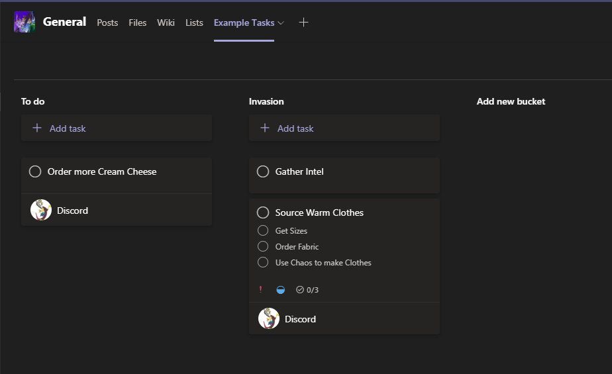Mark Gather Intel task as complete
Image resolution: width=612 pixels, height=374 pixels.
(263, 171)
